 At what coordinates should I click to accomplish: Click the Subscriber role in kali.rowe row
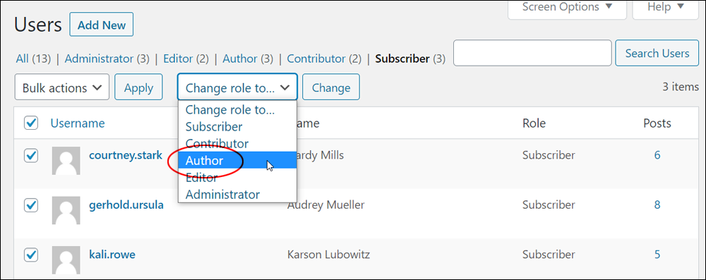tap(549, 255)
